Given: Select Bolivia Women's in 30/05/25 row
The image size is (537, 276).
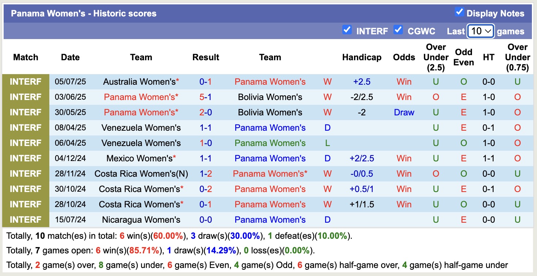Looking at the screenshot, I should point(270,112).
